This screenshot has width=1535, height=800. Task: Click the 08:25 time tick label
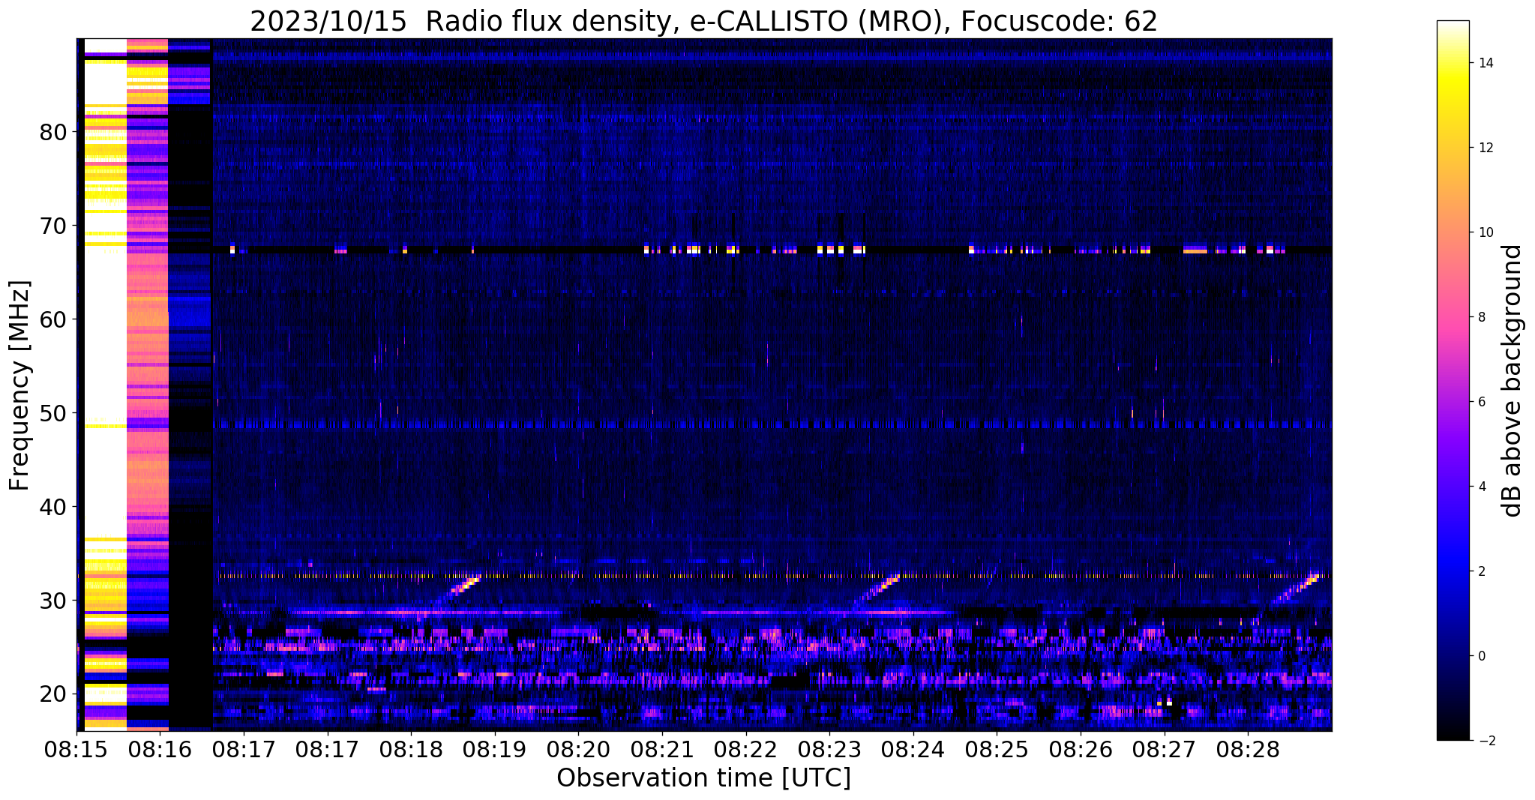point(997,750)
